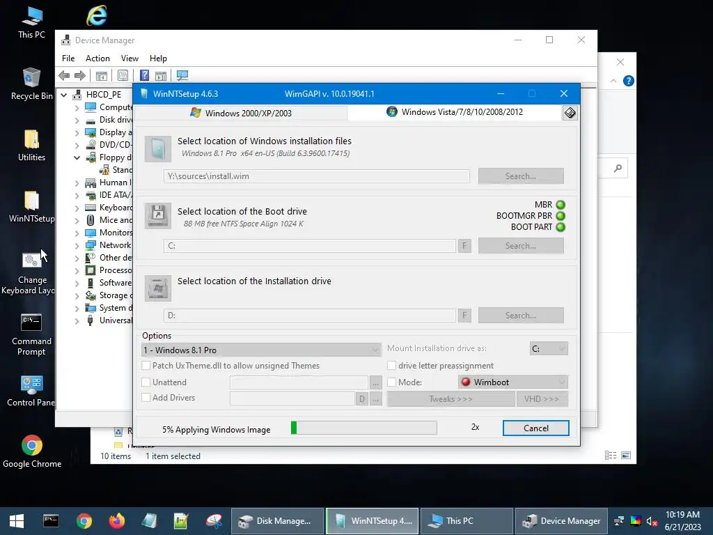Click Search button for Boot drive
713x535 pixels.
[x=521, y=246]
